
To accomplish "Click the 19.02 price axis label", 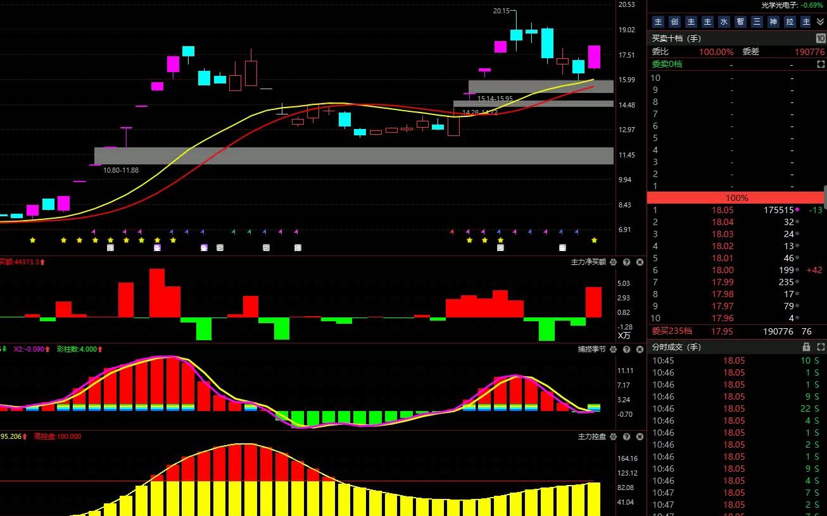I will [626, 30].
